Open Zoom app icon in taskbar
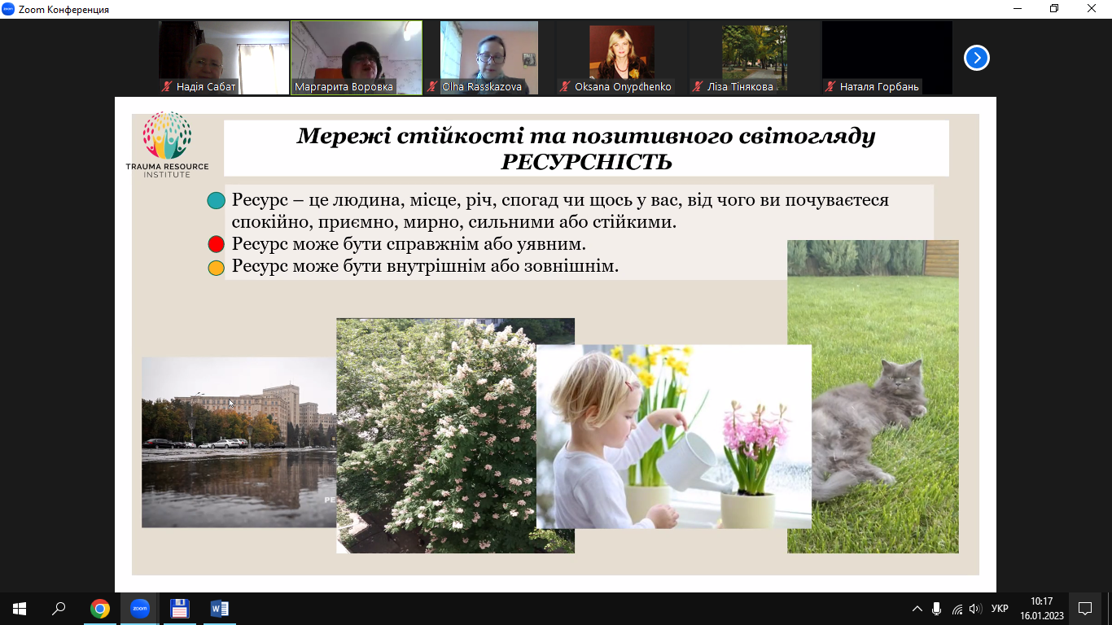 coord(139,609)
